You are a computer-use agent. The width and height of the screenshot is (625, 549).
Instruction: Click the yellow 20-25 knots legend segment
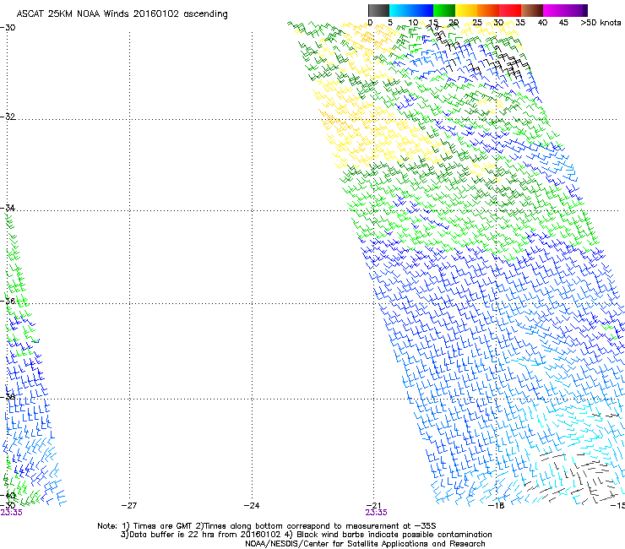(x=466, y=10)
